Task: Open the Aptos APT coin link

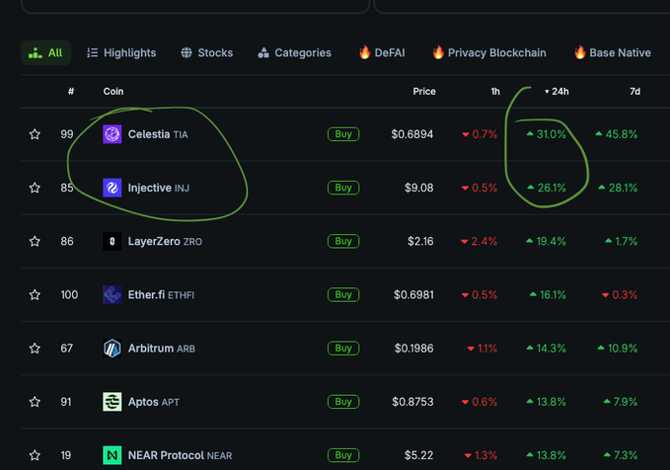Action: coord(154,402)
